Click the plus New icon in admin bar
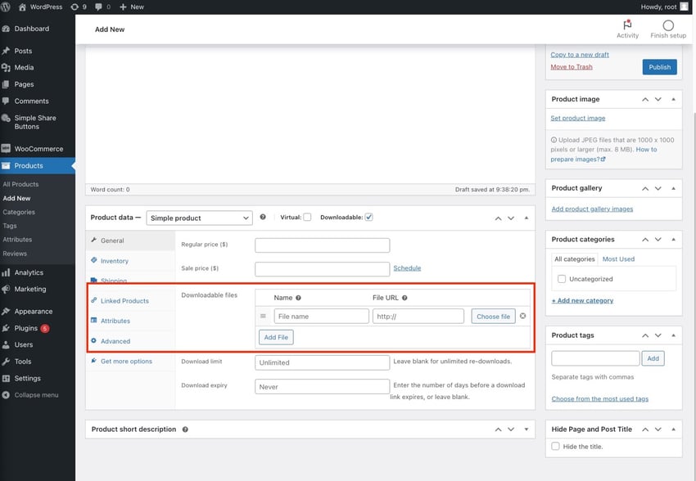The width and height of the screenshot is (696, 481). [x=123, y=7]
